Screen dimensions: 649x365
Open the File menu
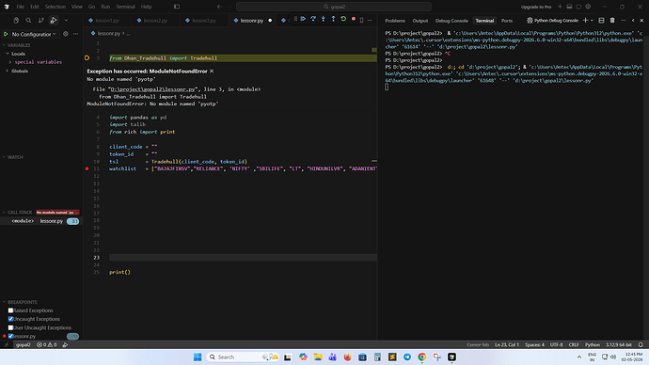pos(21,7)
